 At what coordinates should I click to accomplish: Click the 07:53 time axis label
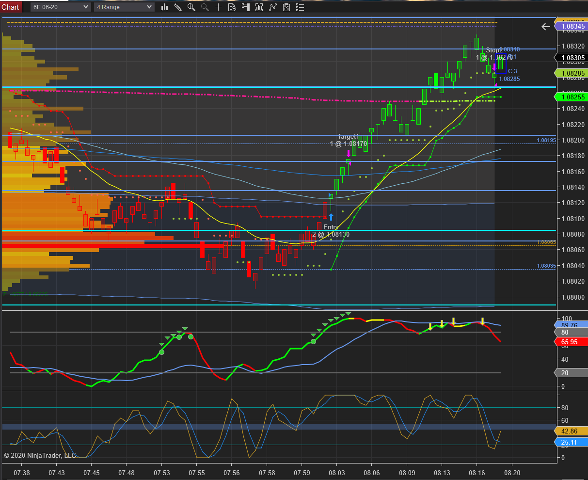pyautogui.click(x=161, y=473)
